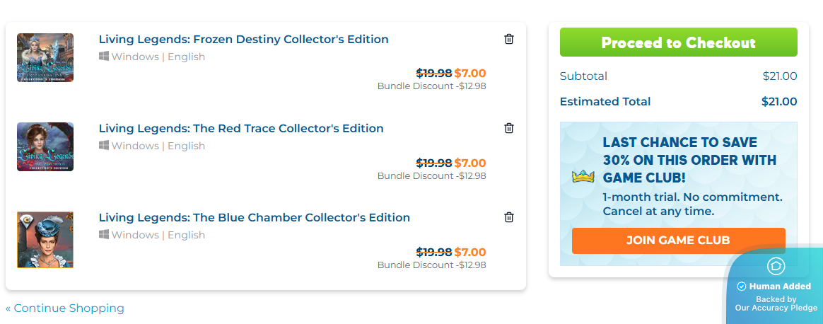
Task: Open The Red Trace cover thumbnail
Action: click(45, 146)
